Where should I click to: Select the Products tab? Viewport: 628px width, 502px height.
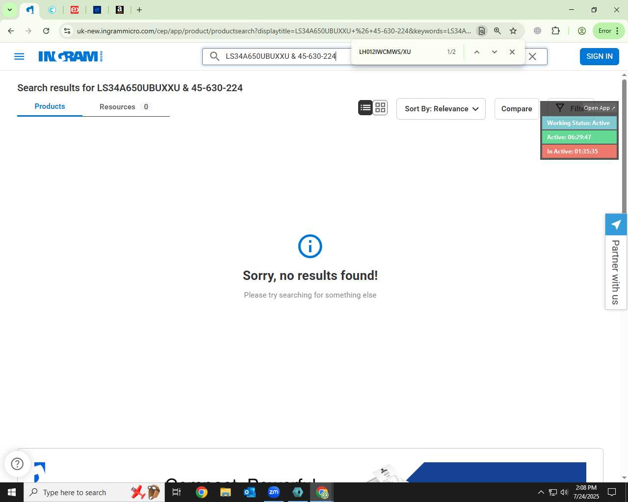coord(50,107)
